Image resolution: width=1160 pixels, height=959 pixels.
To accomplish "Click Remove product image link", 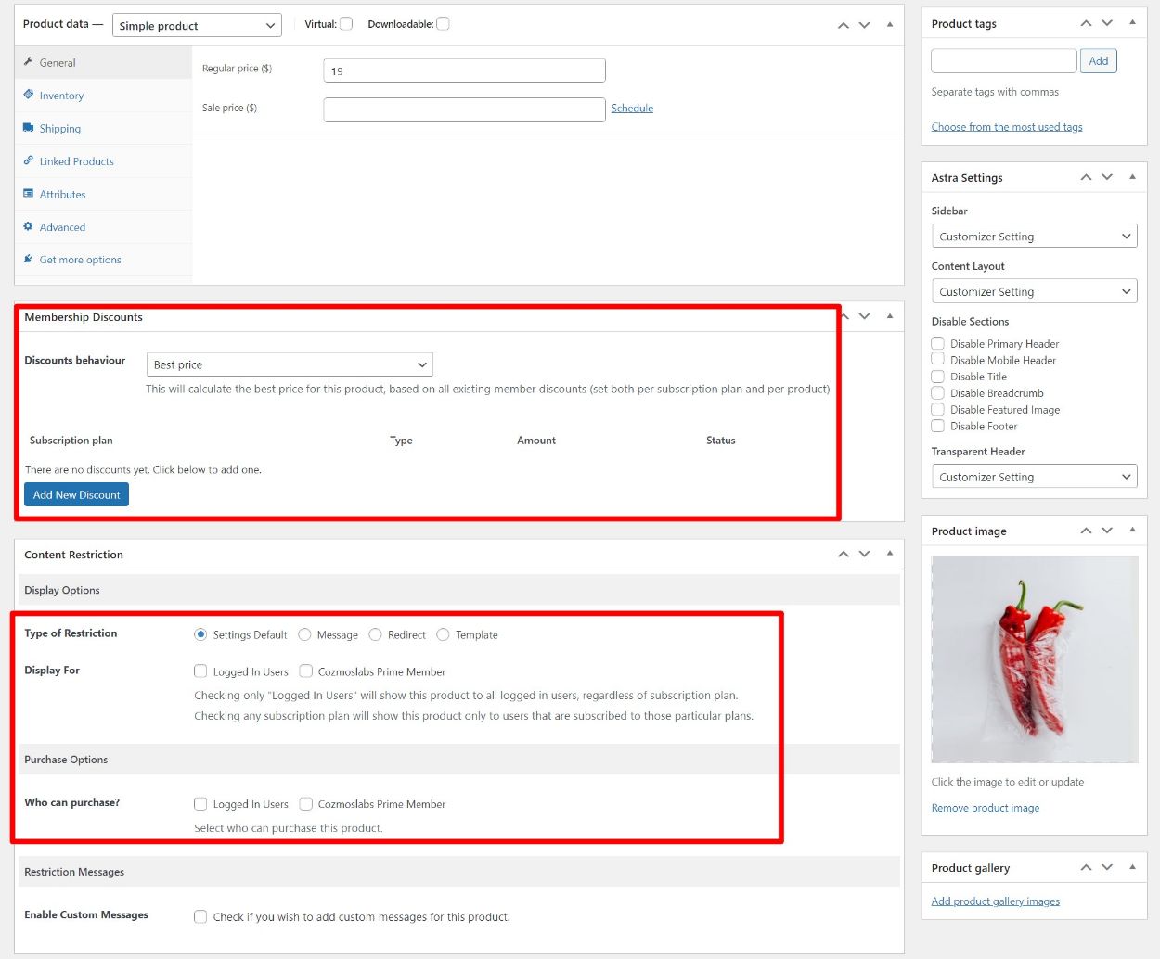I will click(x=986, y=808).
